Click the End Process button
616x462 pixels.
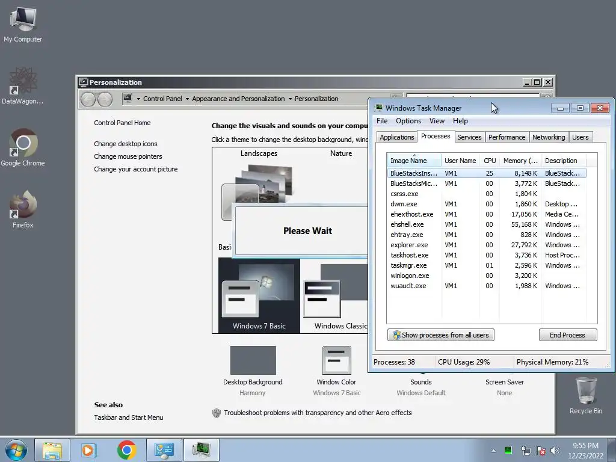(x=568, y=334)
